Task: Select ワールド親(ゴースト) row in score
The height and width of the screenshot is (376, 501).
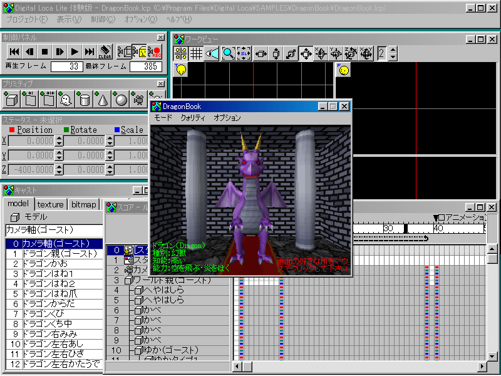Action: (x=168, y=280)
